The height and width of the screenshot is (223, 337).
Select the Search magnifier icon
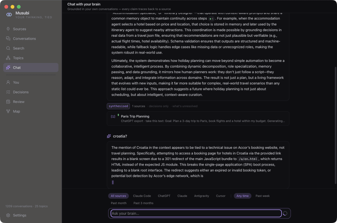pos(8,48)
